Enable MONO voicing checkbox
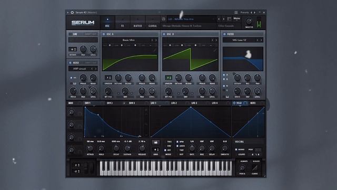The width and height of the screenshot is (337, 190). pos(236,149)
